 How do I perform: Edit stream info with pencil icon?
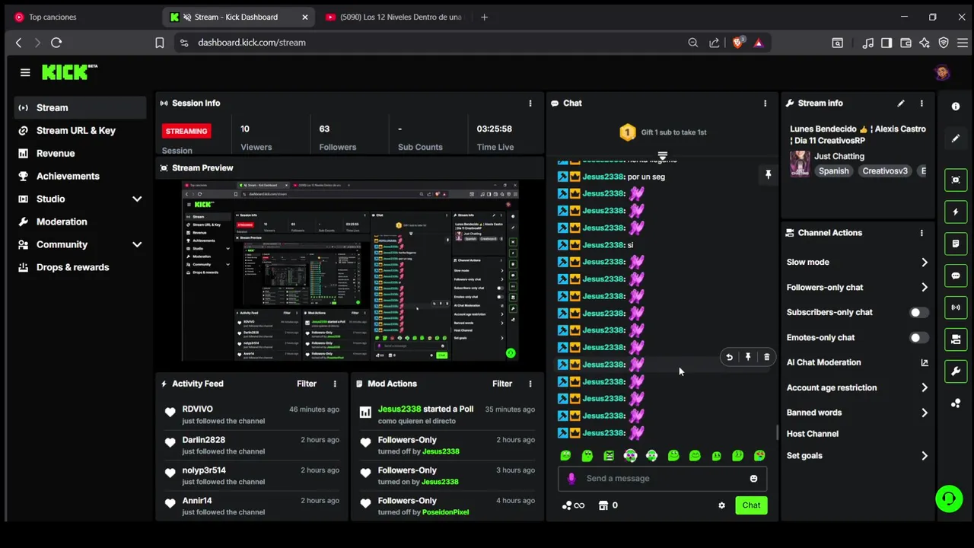(x=901, y=104)
